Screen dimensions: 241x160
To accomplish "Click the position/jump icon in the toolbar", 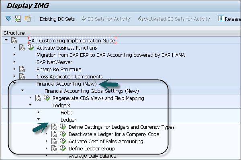I will [x=18, y=19].
